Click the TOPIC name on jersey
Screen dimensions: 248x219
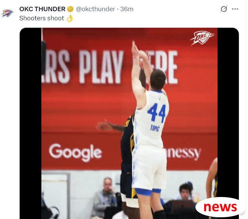[155, 128]
